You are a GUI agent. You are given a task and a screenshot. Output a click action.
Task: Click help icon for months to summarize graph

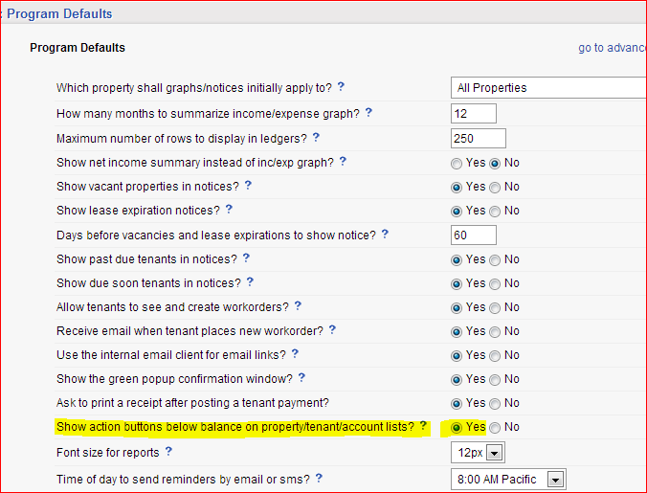[x=368, y=113]
